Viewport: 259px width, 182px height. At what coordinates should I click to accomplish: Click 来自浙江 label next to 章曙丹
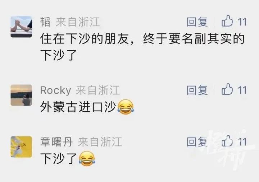click(100, 142)
